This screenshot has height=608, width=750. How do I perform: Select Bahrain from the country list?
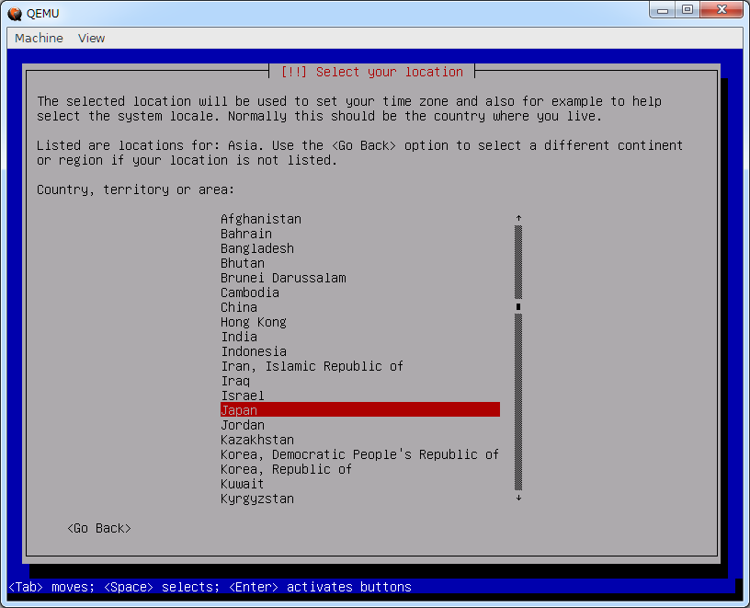[245, 234]
